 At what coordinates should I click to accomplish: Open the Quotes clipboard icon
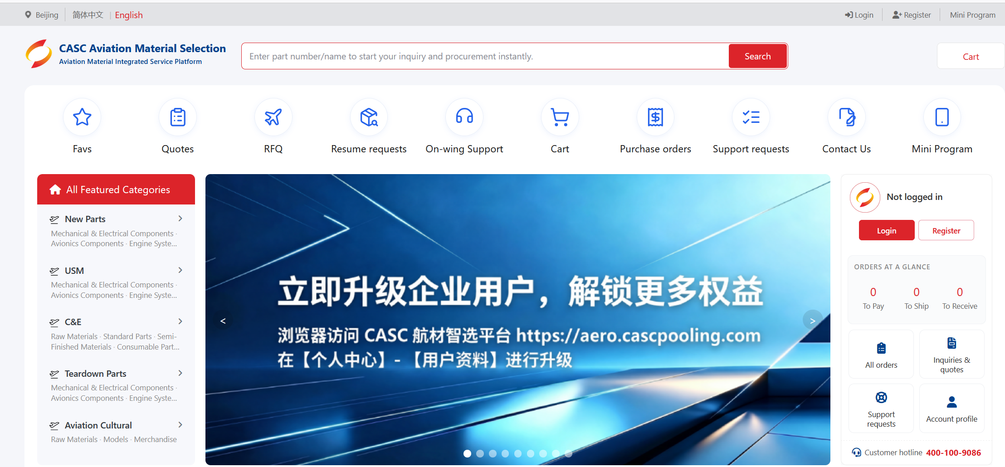coord(178,117)
